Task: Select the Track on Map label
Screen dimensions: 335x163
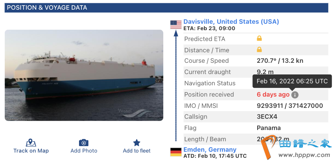Action: [31, 151]
